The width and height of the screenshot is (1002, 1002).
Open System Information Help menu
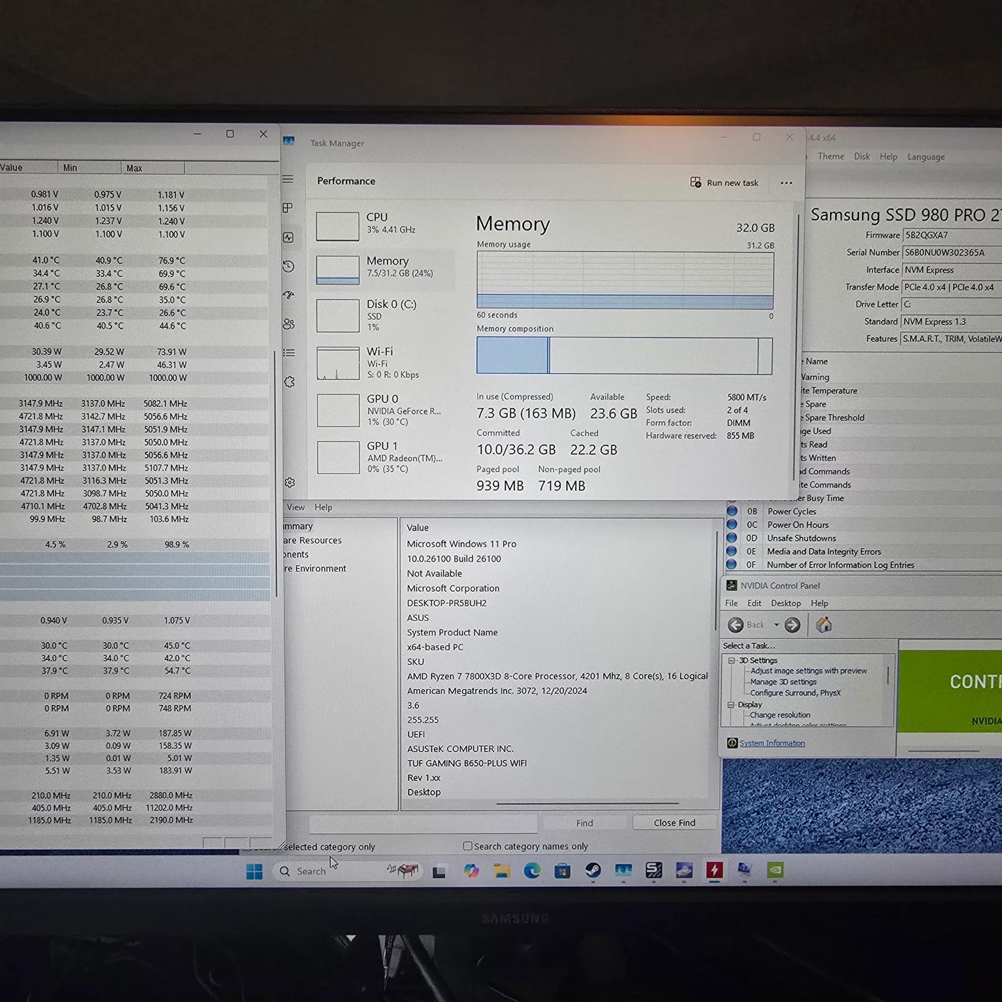(323, 507)
